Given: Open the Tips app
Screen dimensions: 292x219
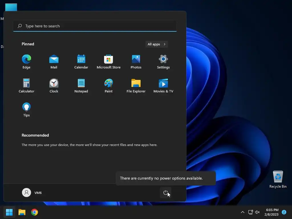Looking at the screenshot, I should (27, 110).
